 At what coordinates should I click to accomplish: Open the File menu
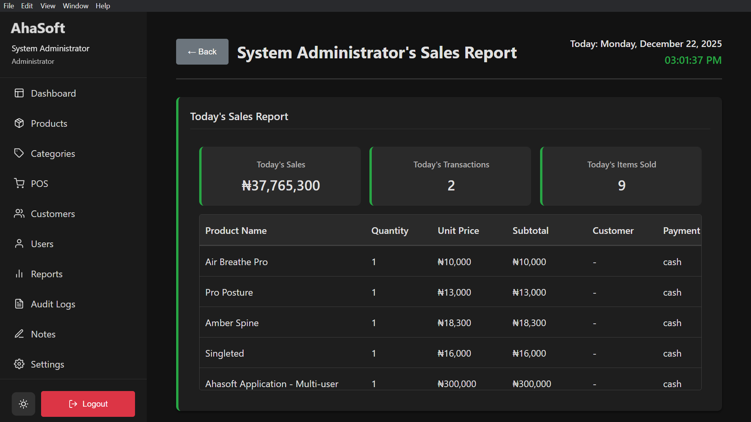coord(8,6)
